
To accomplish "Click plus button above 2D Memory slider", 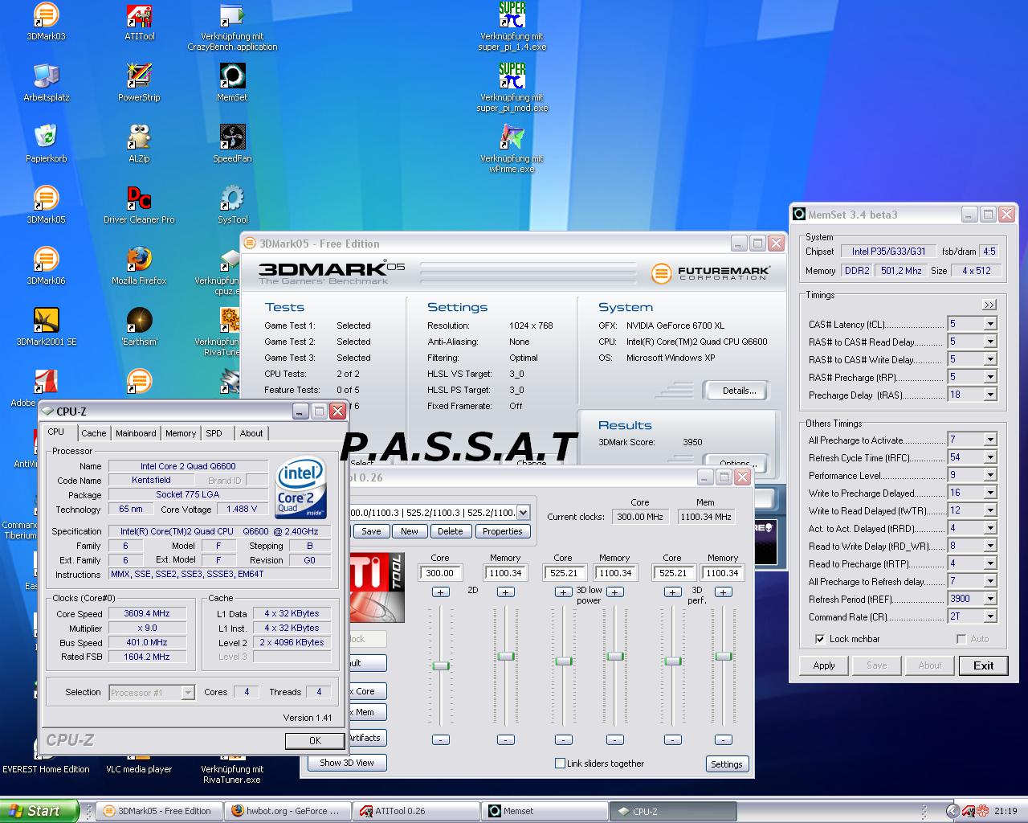I will pyautogui.click(x=505, y=592).
